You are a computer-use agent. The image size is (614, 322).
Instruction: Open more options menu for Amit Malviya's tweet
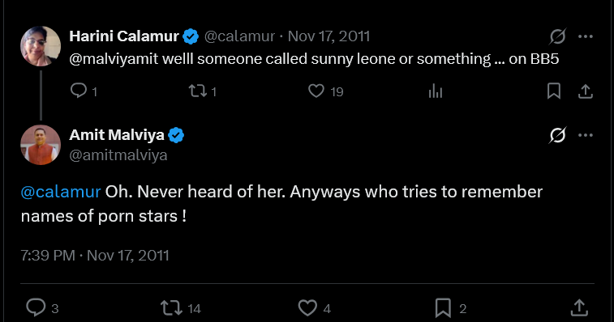click(x=586, y=135)
